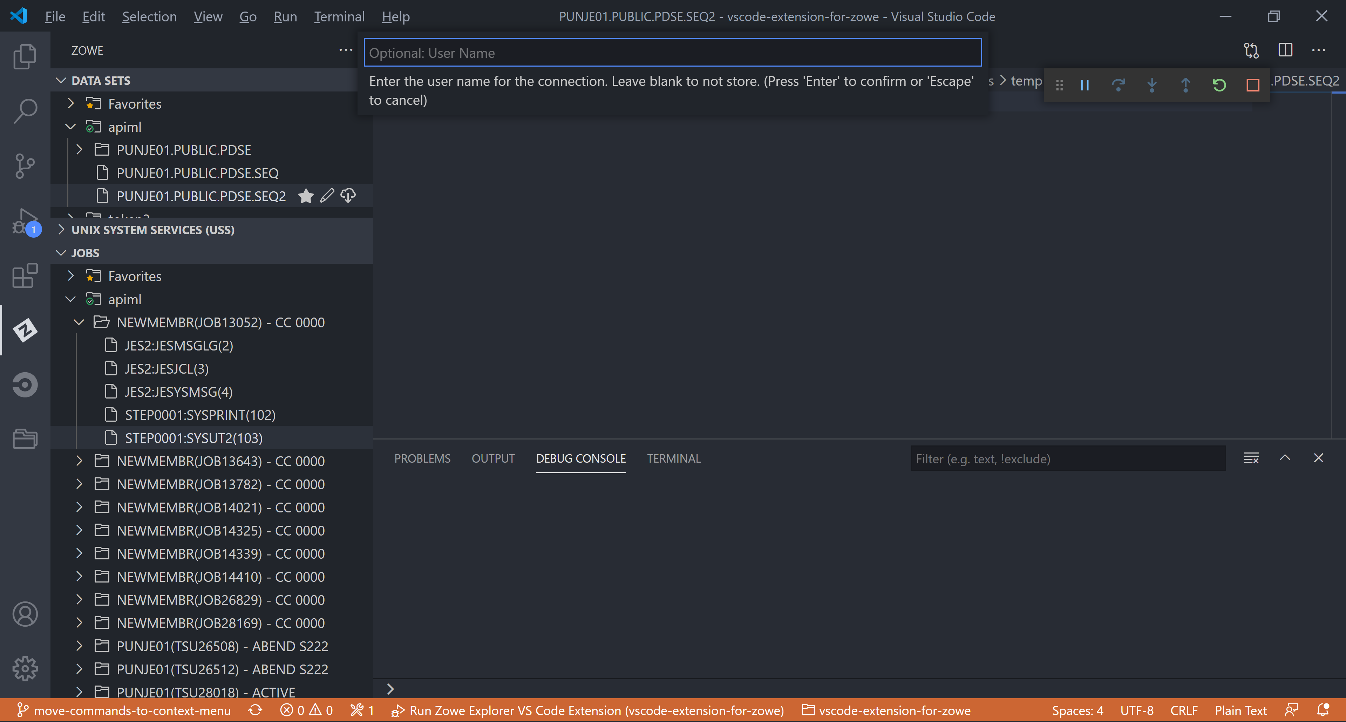
Task: Collapse the JOBS section
Action: [61, 252]
